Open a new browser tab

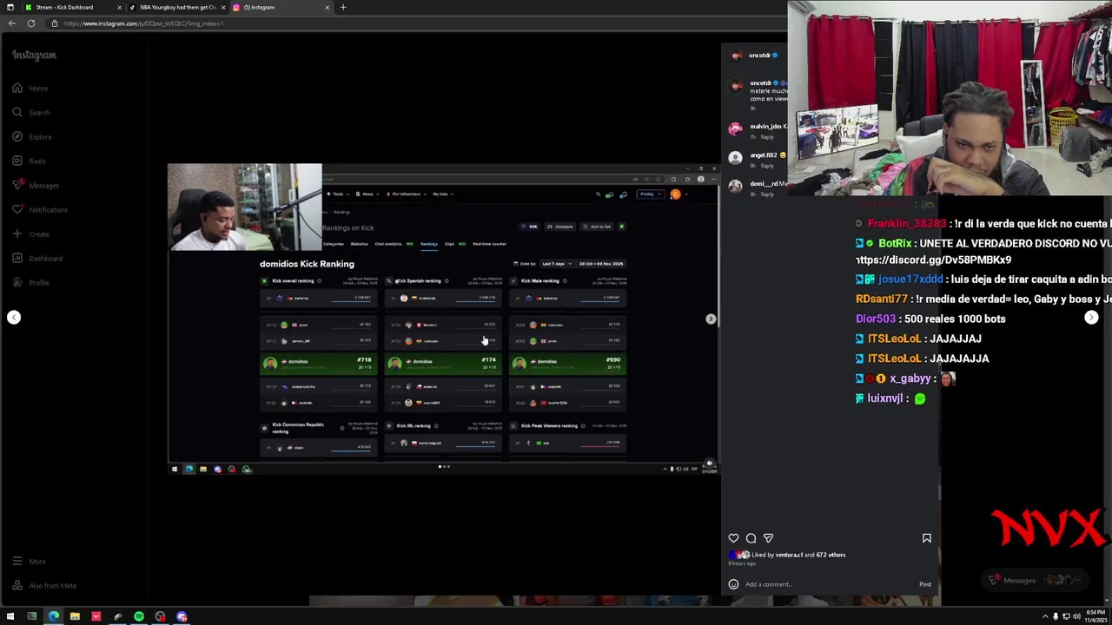coord(343,7)
